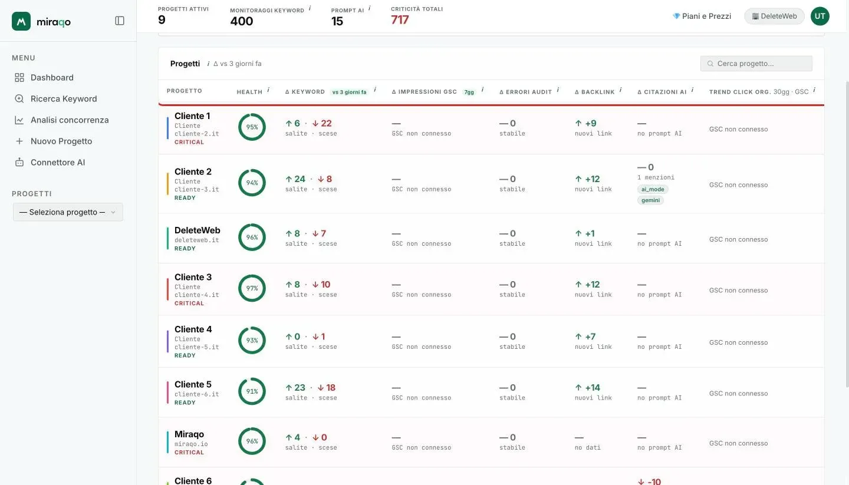Viewport: 849px width, 485px height.
Task: Click the info icon on the Δ Impressioni GSC column
Action: click(482, 90)
